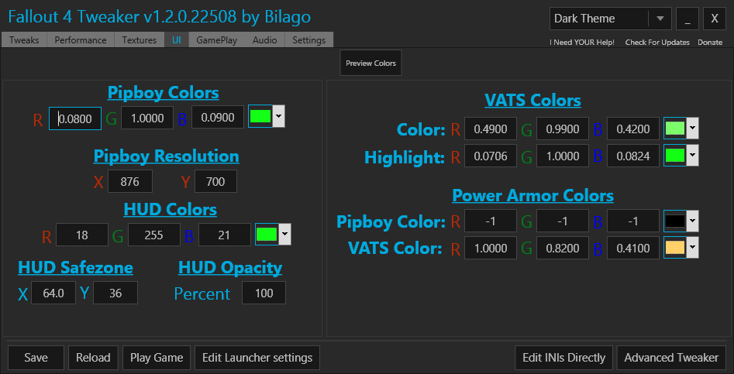The height and width of the screenshot is (374, 734).
Task: Expand Power Armor VATS Color arrow
Action: (x=692, y=248)
